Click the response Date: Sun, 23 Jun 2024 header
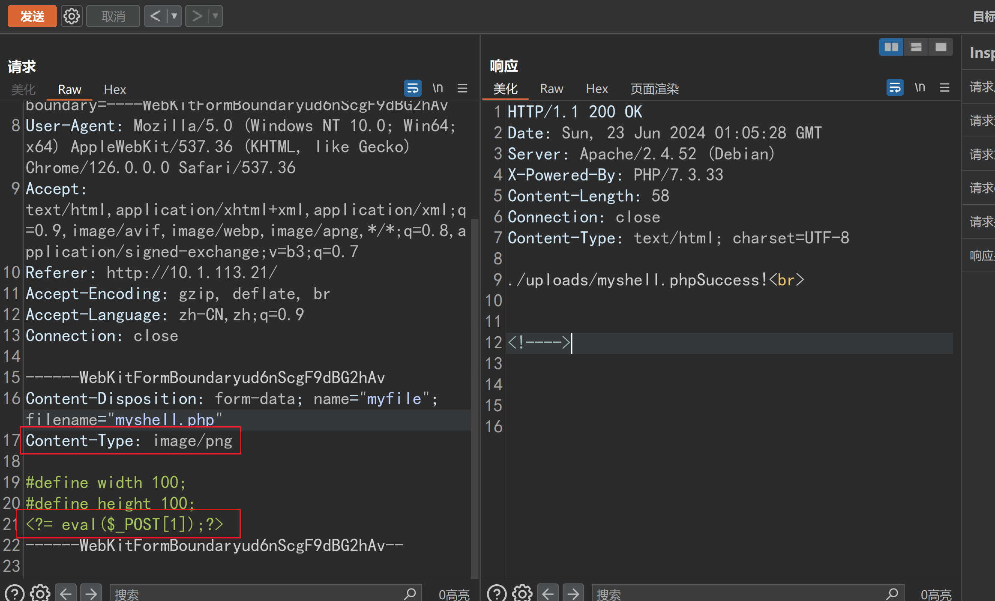 tap(665, 133)
